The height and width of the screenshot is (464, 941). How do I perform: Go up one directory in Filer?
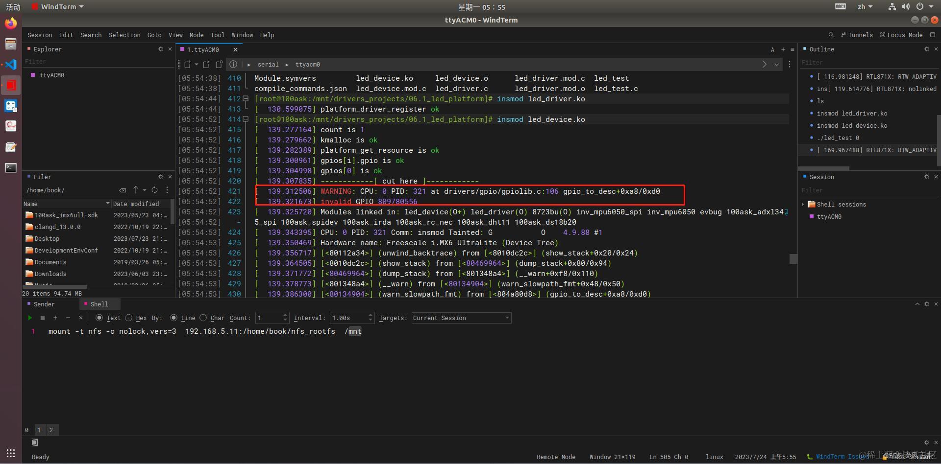136,190
